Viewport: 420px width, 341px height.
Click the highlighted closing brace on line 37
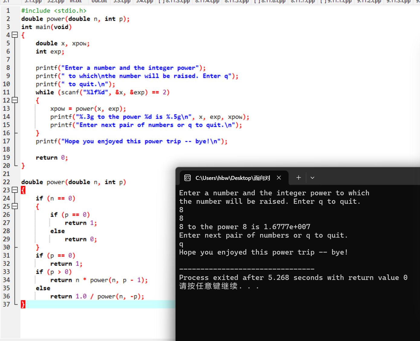click(23, 304)
